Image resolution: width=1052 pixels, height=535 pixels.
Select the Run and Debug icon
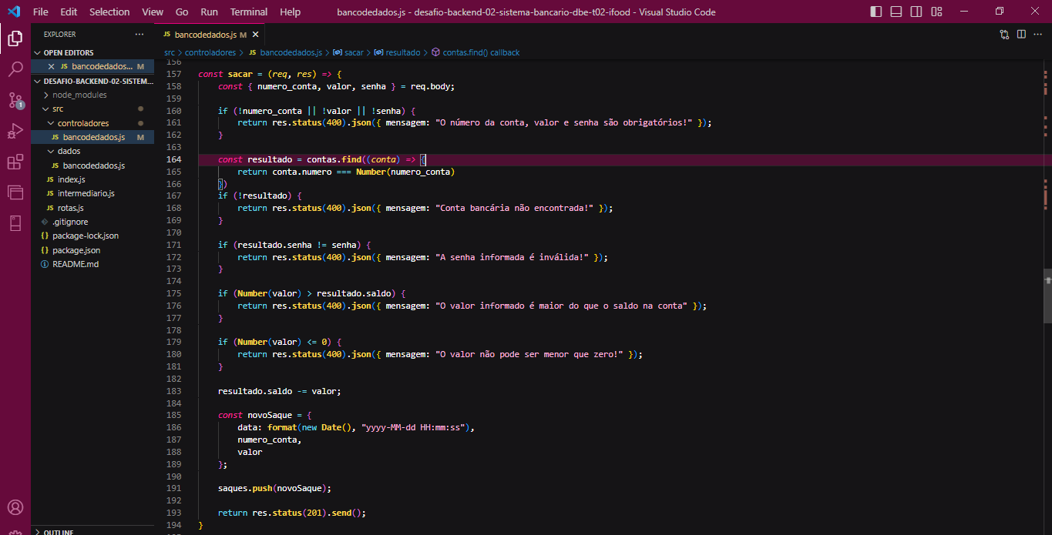[15, 131]
